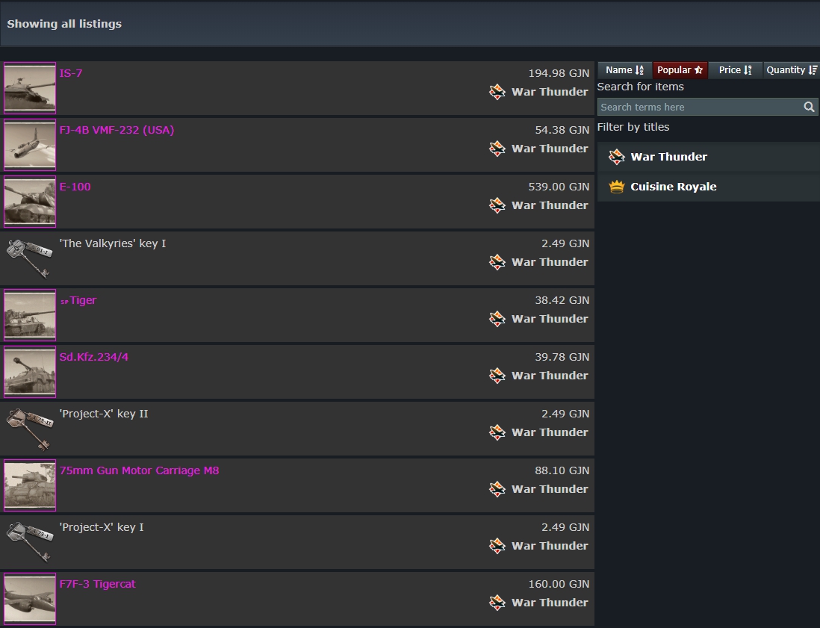The width and height of the screenshot is (820, 628).
Task: Open the Tiger listing link
Action: tap(78, 301)
